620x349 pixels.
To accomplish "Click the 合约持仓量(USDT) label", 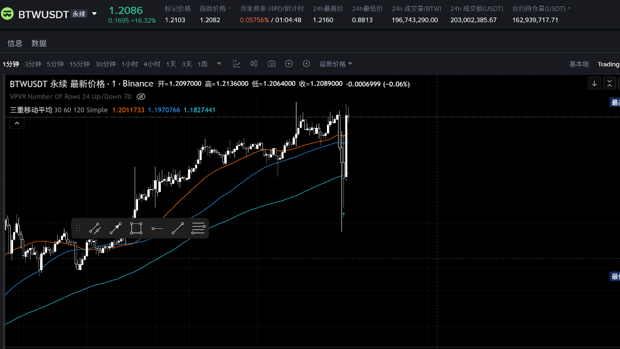I will click(x=540, y=9).
